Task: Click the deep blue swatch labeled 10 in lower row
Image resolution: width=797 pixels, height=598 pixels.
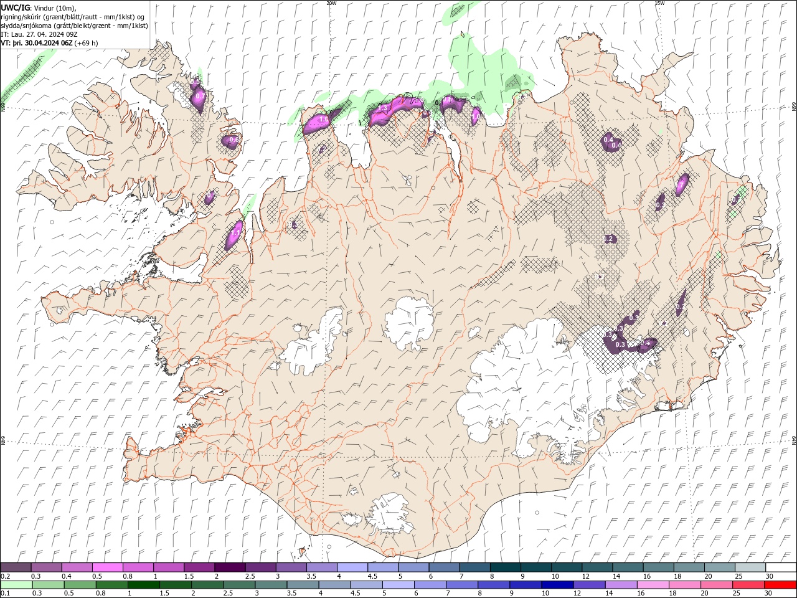Action: (558, 584)
